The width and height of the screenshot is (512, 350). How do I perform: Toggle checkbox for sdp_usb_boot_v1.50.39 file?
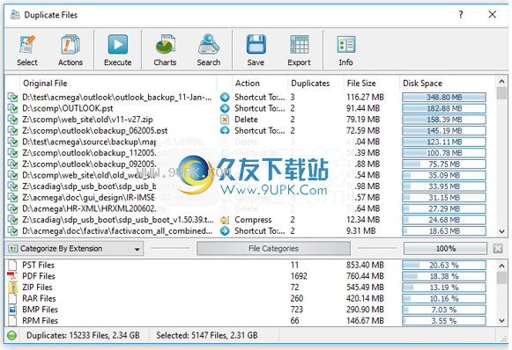point(12,220)
